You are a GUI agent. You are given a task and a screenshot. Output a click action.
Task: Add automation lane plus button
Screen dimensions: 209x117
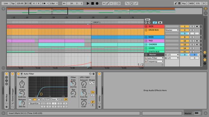pos(162,65)
